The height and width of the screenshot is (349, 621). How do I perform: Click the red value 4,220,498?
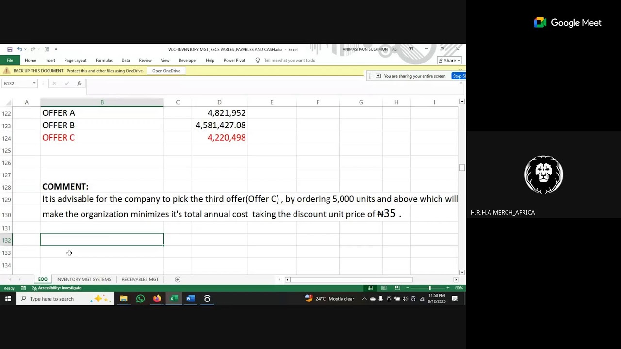pos(227,138)
